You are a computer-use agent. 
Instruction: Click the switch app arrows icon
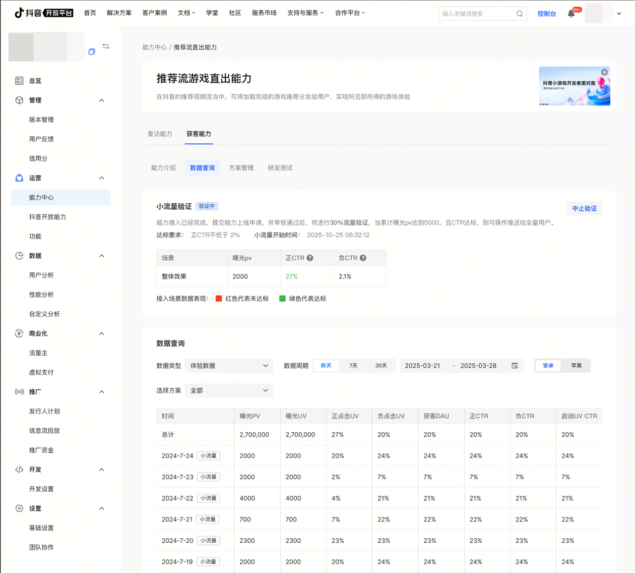(x=106, y=46)
